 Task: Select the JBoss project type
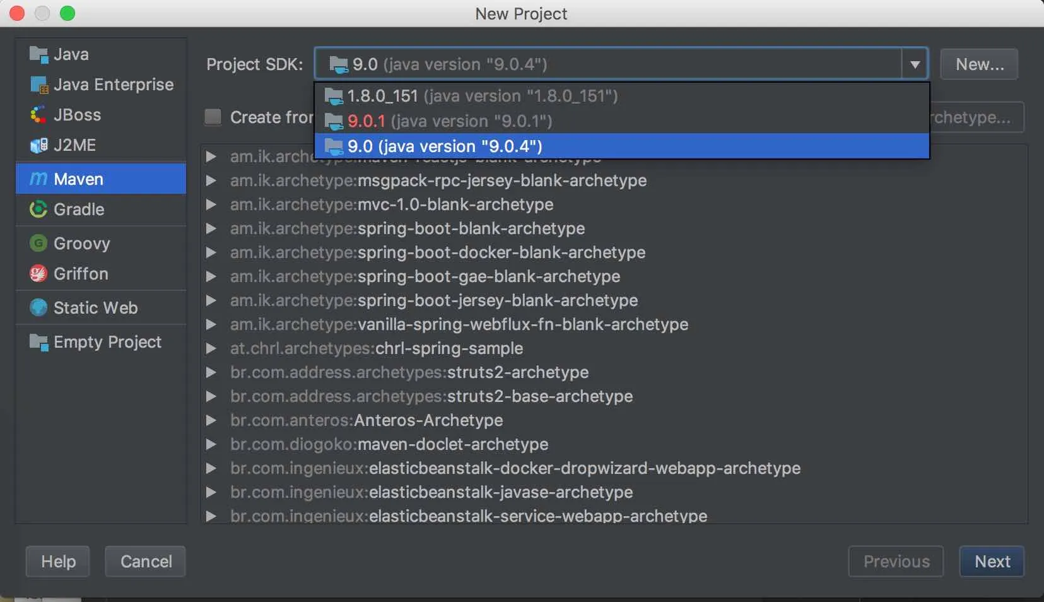coord(101,115)
